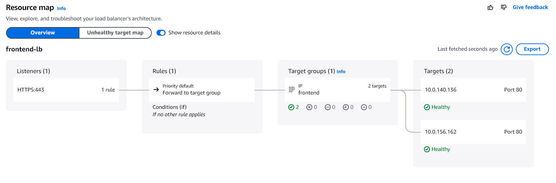This screenshot has width=556, height=183.
Task: Click the unused targets count icon
Action: point(327,107)
